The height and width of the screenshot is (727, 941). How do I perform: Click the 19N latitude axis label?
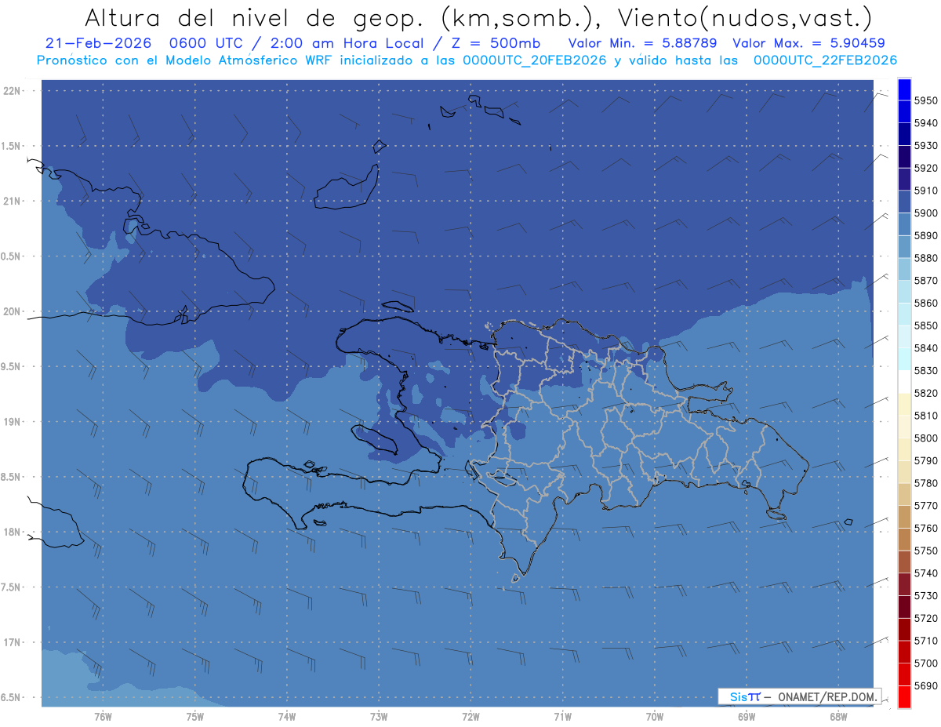[12, 422]
